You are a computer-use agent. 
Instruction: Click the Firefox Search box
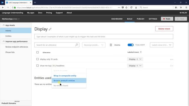click(156, 7)
